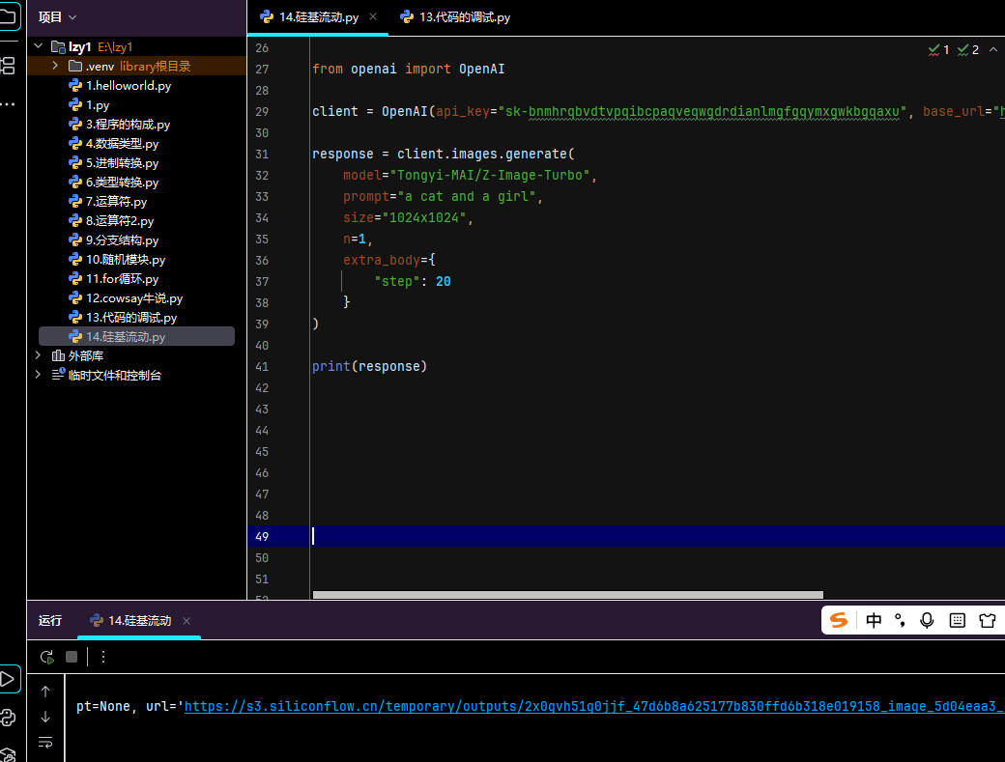Show more tool windows ellipsis
The width and height of the screenshot is (1005, 762).
8,103
